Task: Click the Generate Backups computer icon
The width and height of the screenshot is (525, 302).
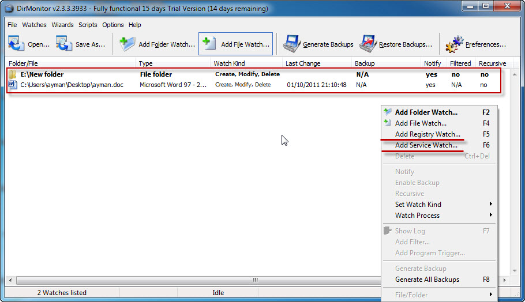Action: point(291,44)
